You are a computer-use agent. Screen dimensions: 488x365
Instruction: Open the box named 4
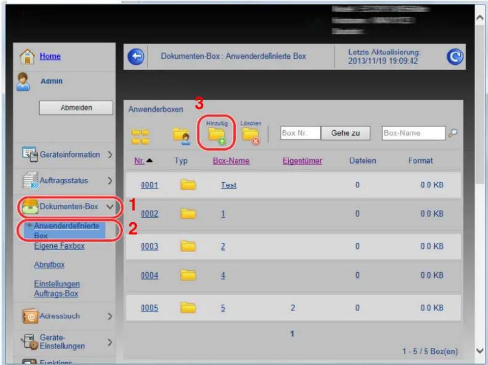pos(223,275)
